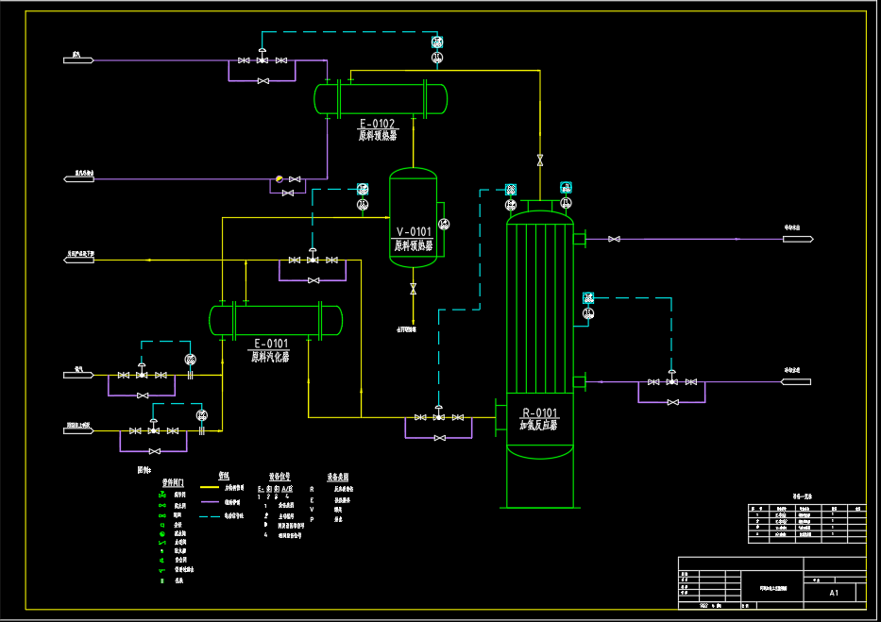The width and height of the screenshot is (881, 622).
Task: Select the valve on the yellow line above the reactor
Action: pos(540,160)
